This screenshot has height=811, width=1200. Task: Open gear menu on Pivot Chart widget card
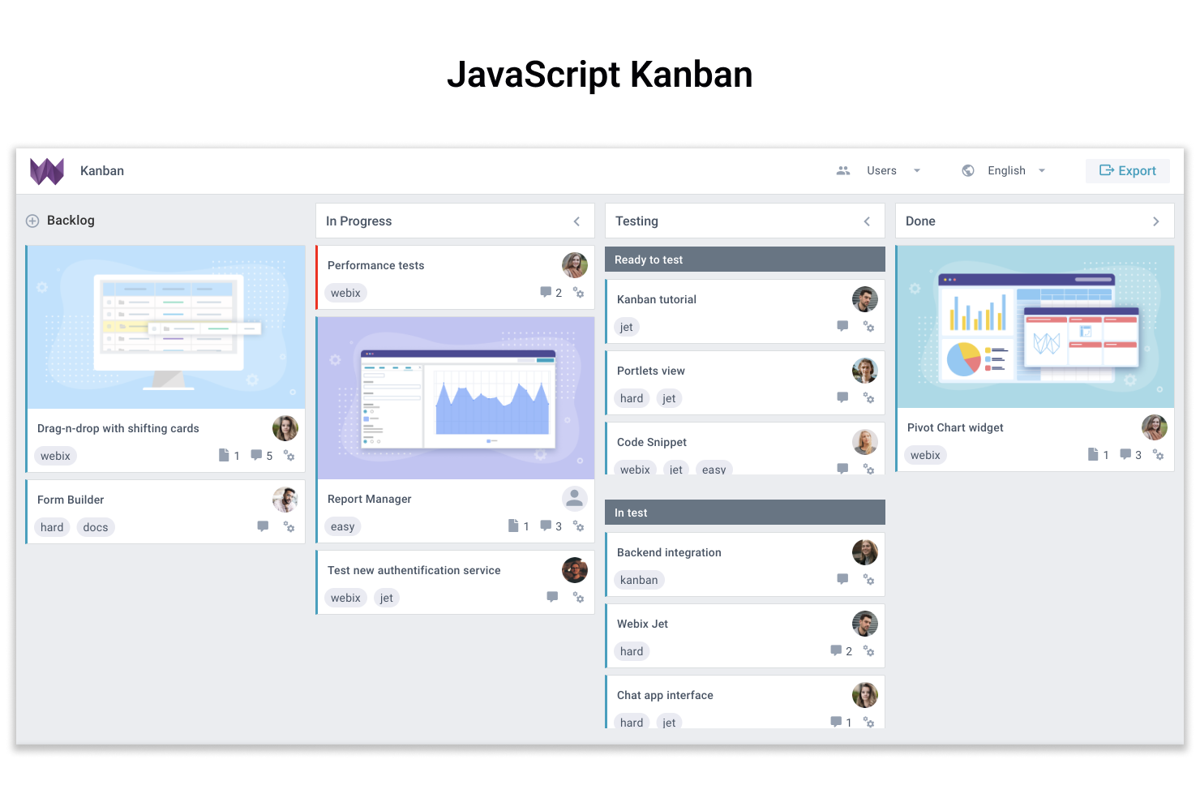point(1159,455)
